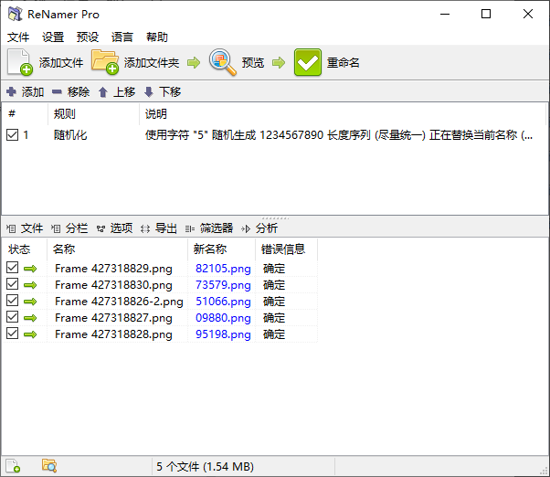Click the 上移 move up button
550x477 pixels.
click(117, 92)
